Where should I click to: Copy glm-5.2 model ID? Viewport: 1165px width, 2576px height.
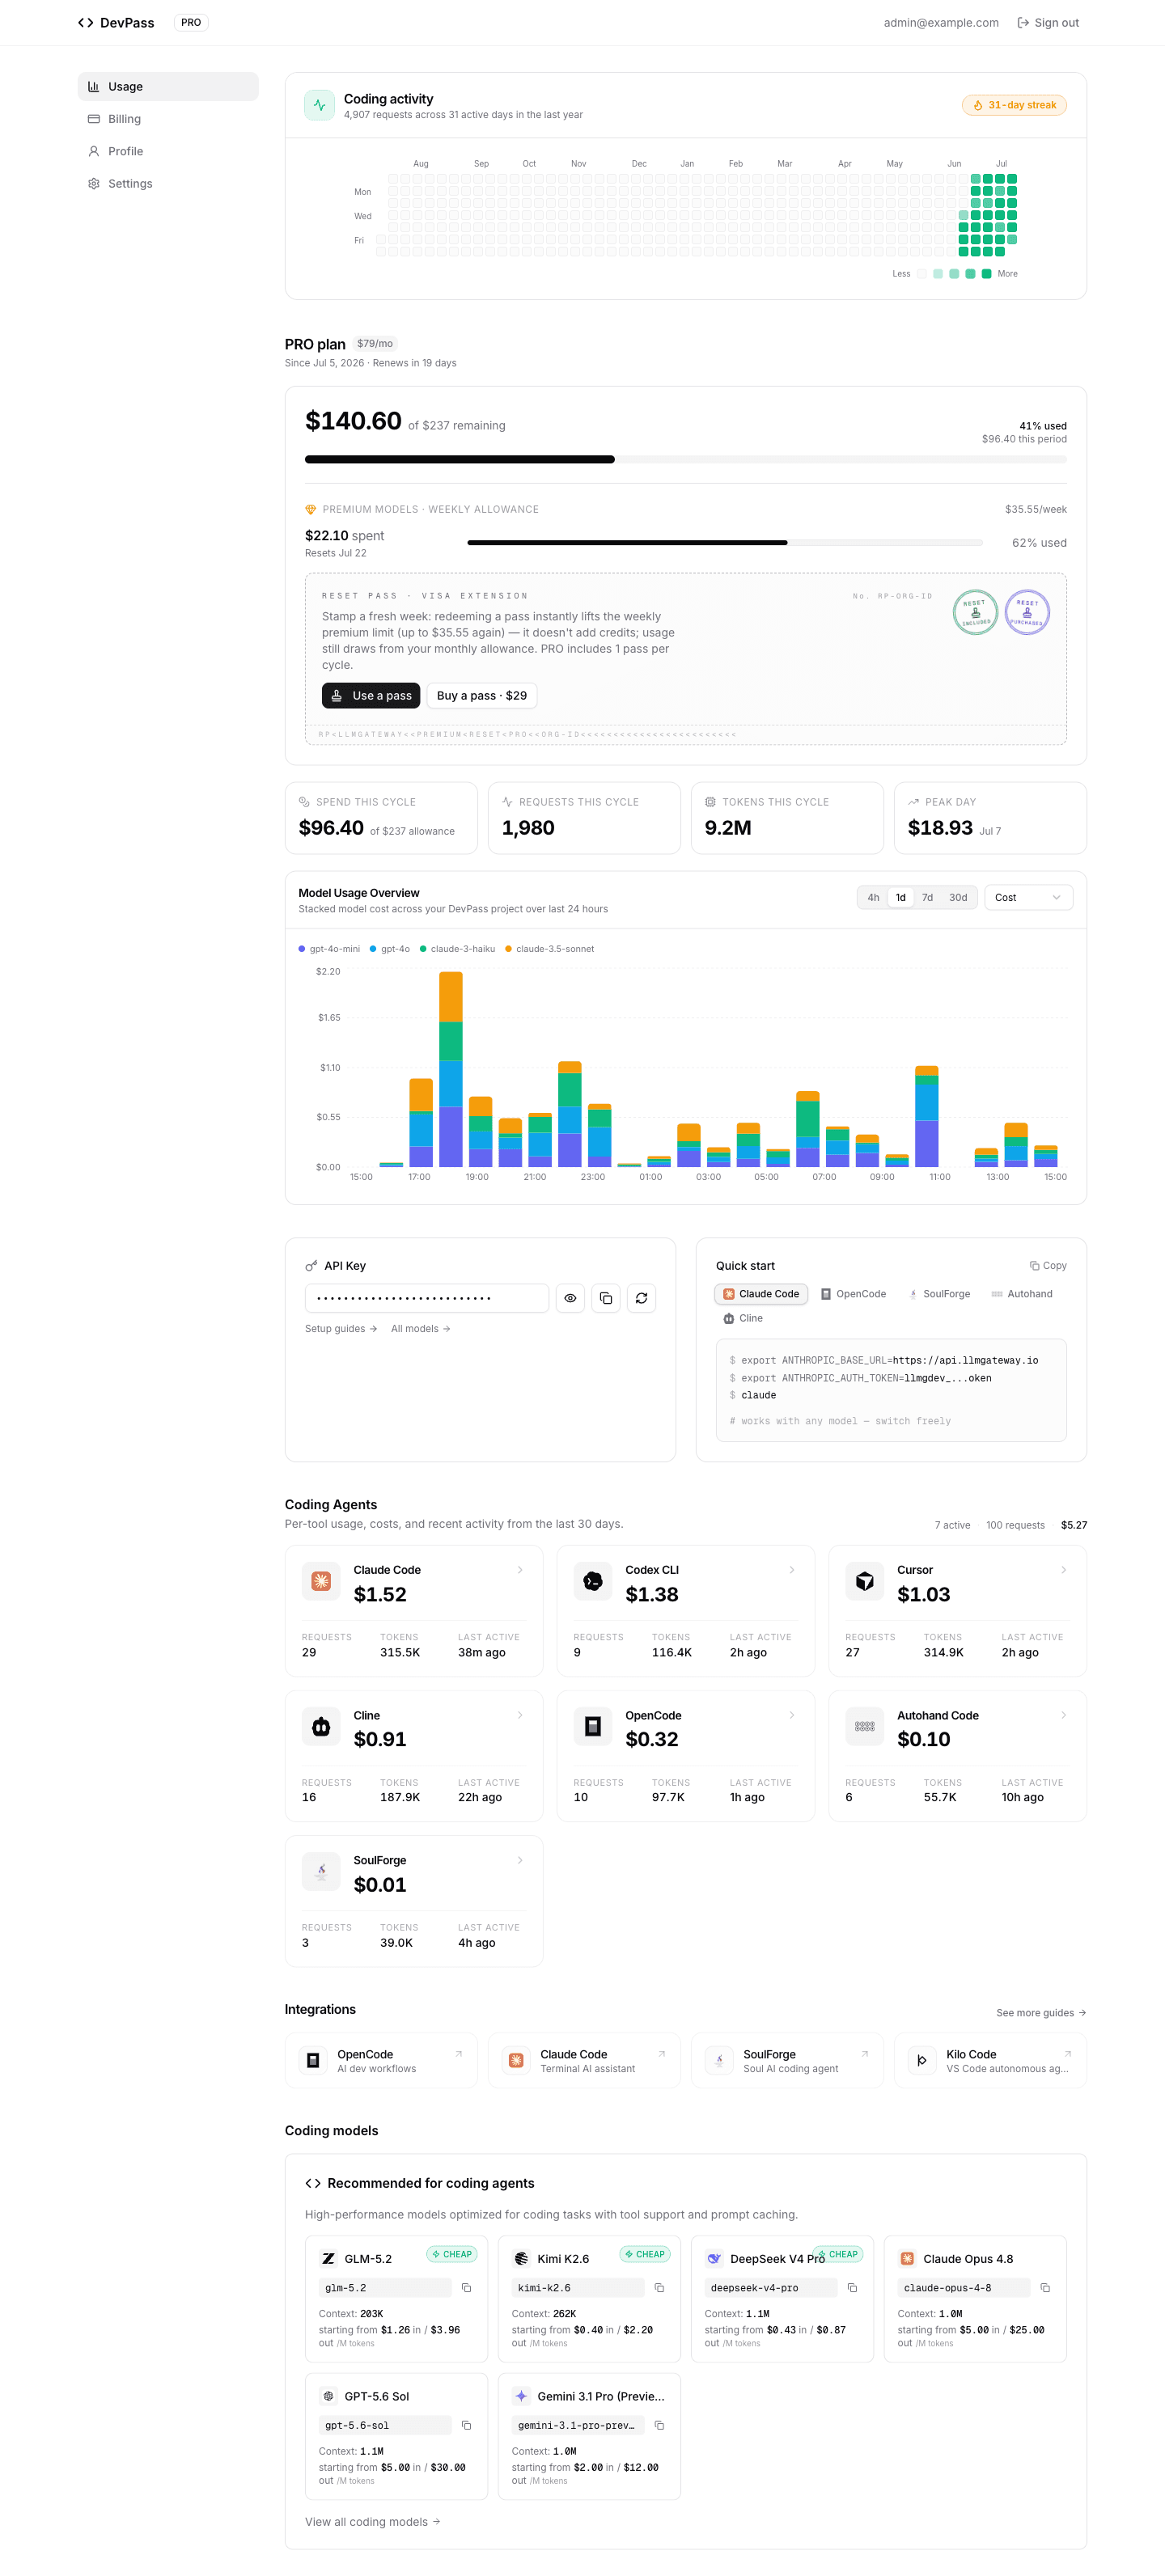click(466, 2288)
